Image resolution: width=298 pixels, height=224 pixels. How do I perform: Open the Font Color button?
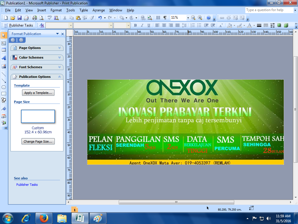(249, 25)
